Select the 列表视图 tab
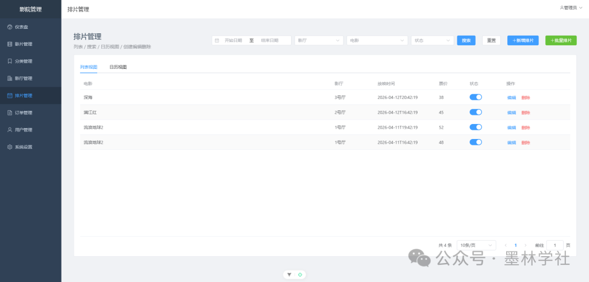589x282 pixels. pos(89,67)
